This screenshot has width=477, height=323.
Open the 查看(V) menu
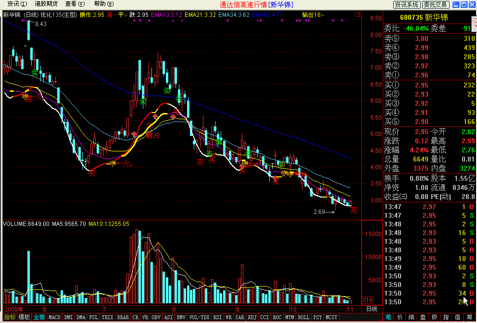(75, 4)
